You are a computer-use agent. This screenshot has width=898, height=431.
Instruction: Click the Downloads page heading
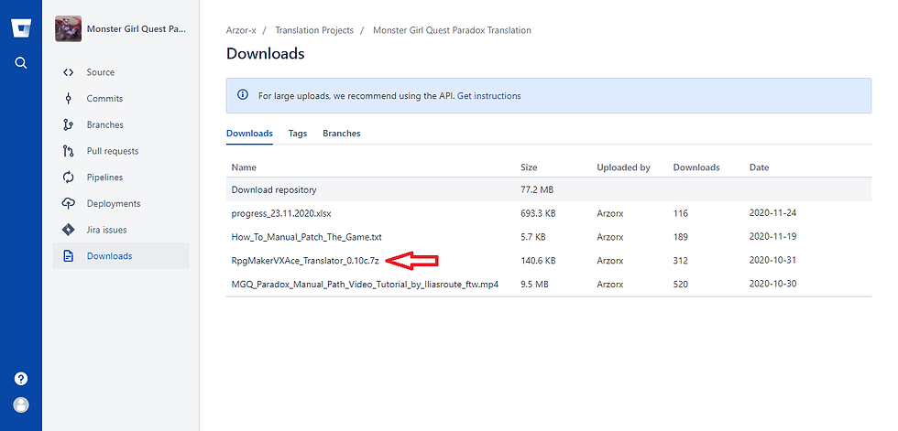point(265,54)
